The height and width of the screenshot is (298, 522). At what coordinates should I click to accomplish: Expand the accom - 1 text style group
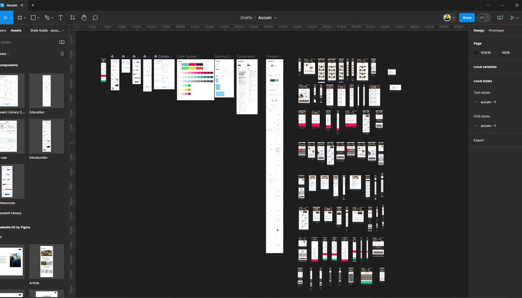coord(476,102)
